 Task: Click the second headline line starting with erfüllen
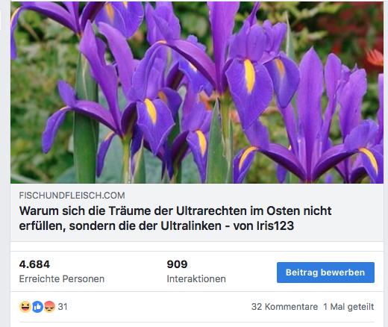[x=157, y=226]
